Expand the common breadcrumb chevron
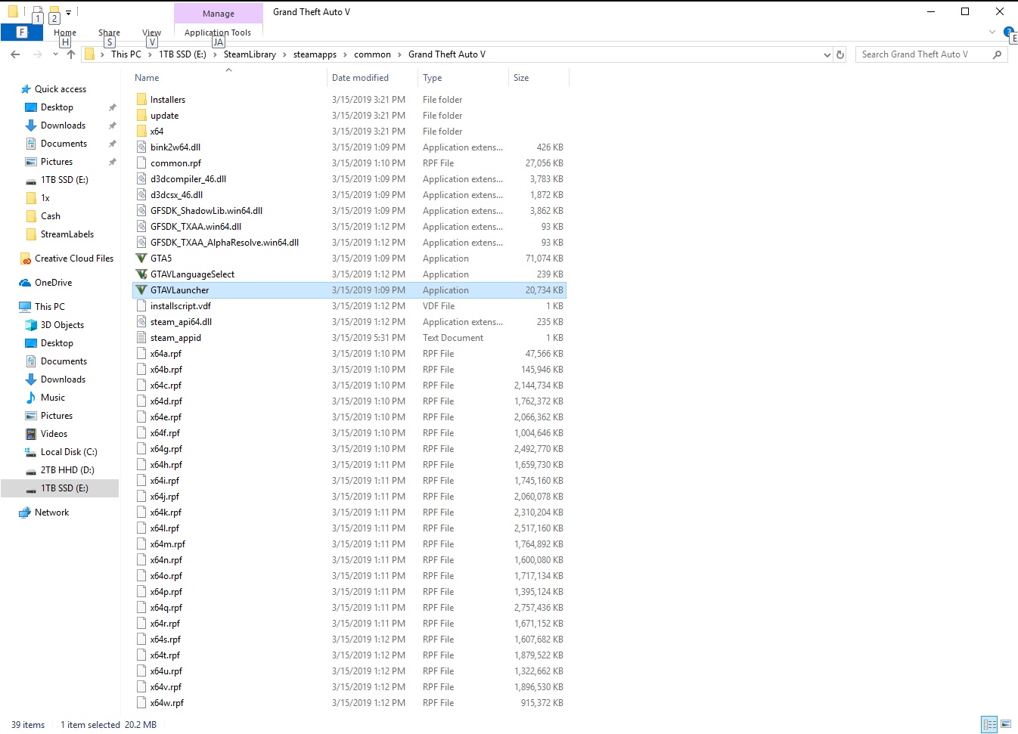 pyautogui.click(x=399, y=54)
